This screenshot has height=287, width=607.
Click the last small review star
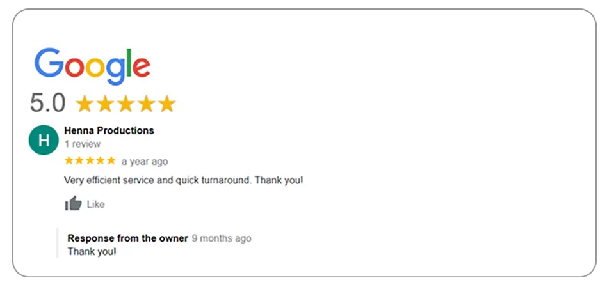pos(111,160)
